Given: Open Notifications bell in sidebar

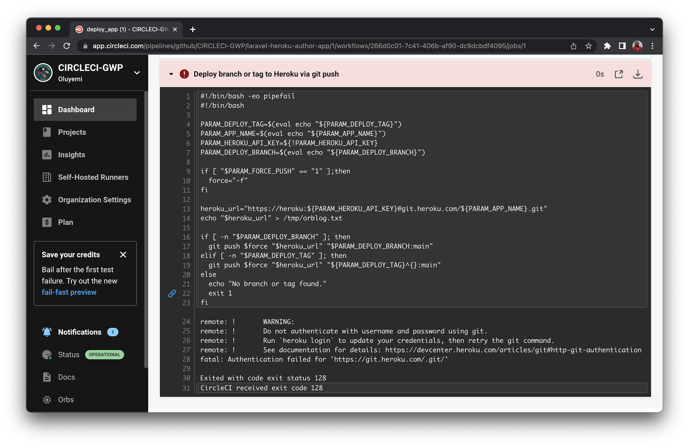Looking at the screenshot, I should click(x=47, y=332).
